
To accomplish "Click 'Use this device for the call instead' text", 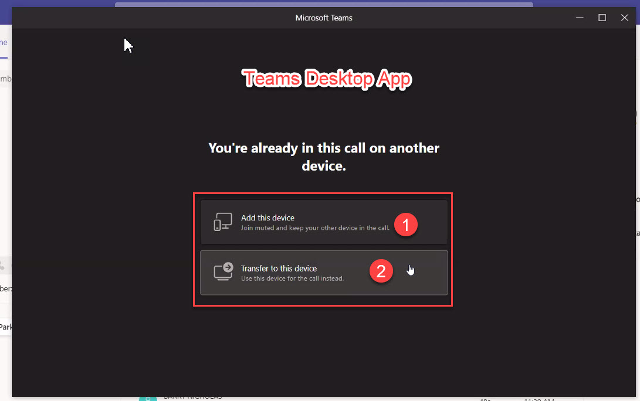I will click(x=292, y=278).
